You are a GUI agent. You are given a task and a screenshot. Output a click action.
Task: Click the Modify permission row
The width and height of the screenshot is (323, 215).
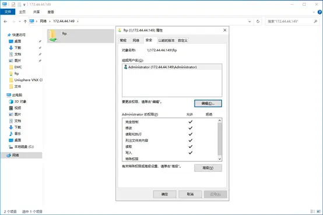(x=170, y=128)
